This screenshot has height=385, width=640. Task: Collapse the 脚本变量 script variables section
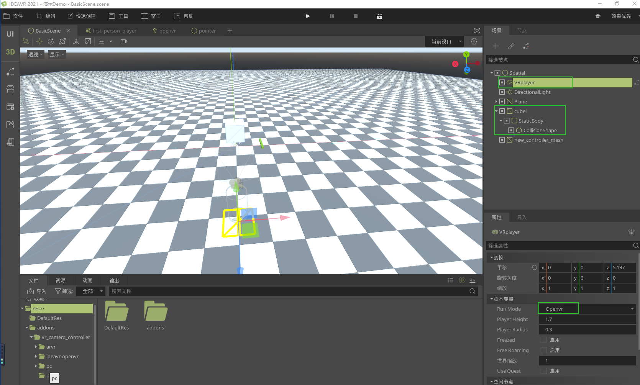[x=492, y=299]
